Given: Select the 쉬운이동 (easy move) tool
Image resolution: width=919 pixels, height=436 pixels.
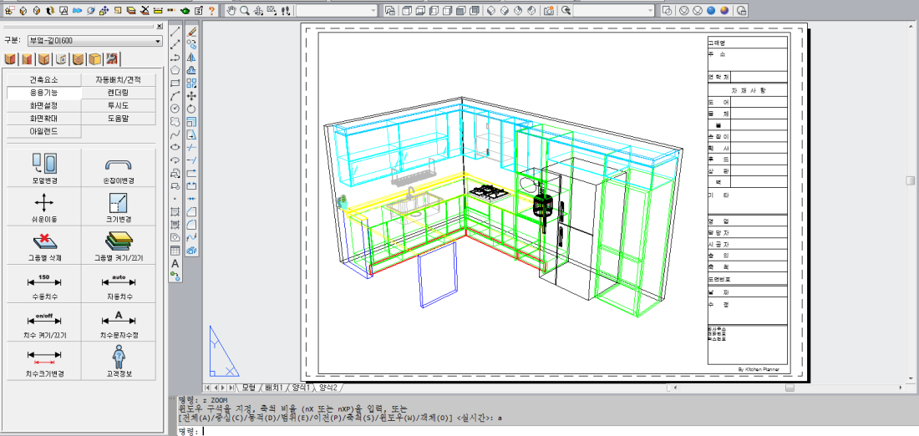Looking at the screenshot, I should [44, 203].
